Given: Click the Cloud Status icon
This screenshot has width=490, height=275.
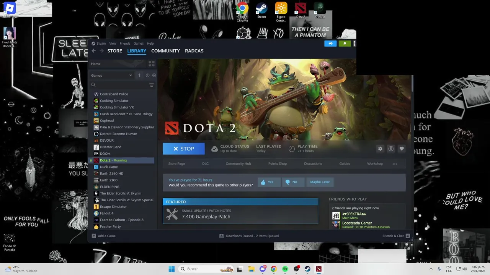Looking at the screenshot, I should tap(215, 149).
